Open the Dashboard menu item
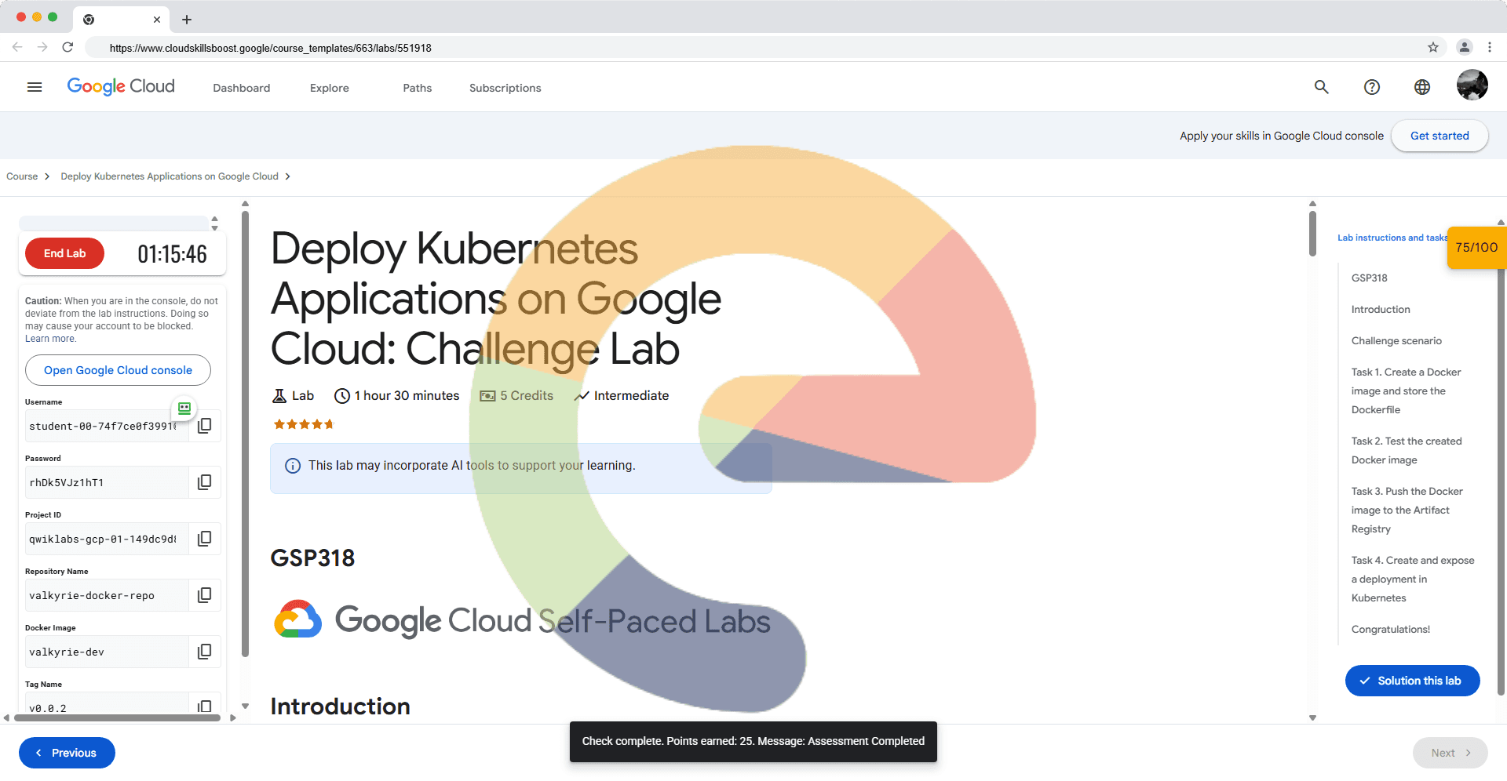This screenshot has height=781, width=1507. pos(242,88)
